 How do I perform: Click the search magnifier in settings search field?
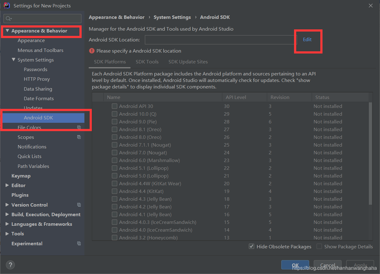click(x=8, y=19)
